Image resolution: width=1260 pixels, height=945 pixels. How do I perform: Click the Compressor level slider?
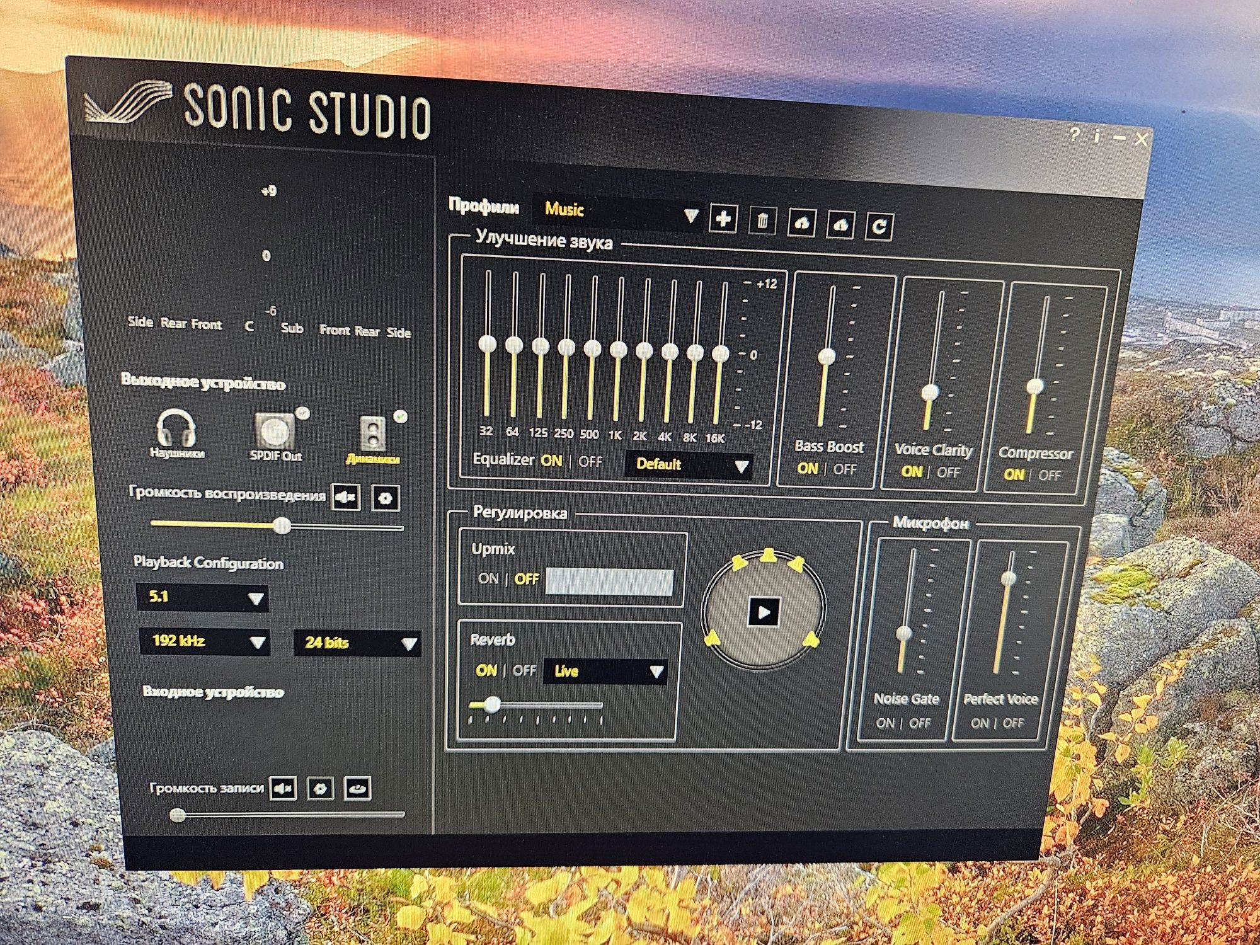pyautogui.click(x=1034, y=386)
